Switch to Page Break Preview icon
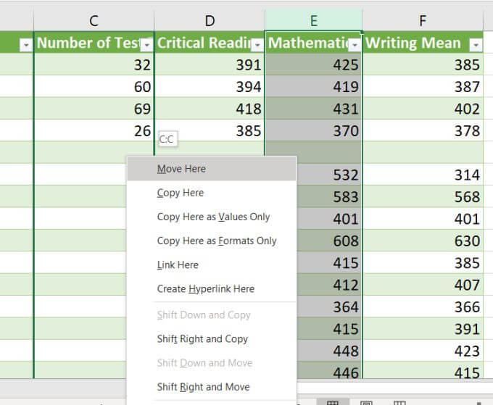The width and height of the screenshot is (493, 405). [x=399, y=403]
